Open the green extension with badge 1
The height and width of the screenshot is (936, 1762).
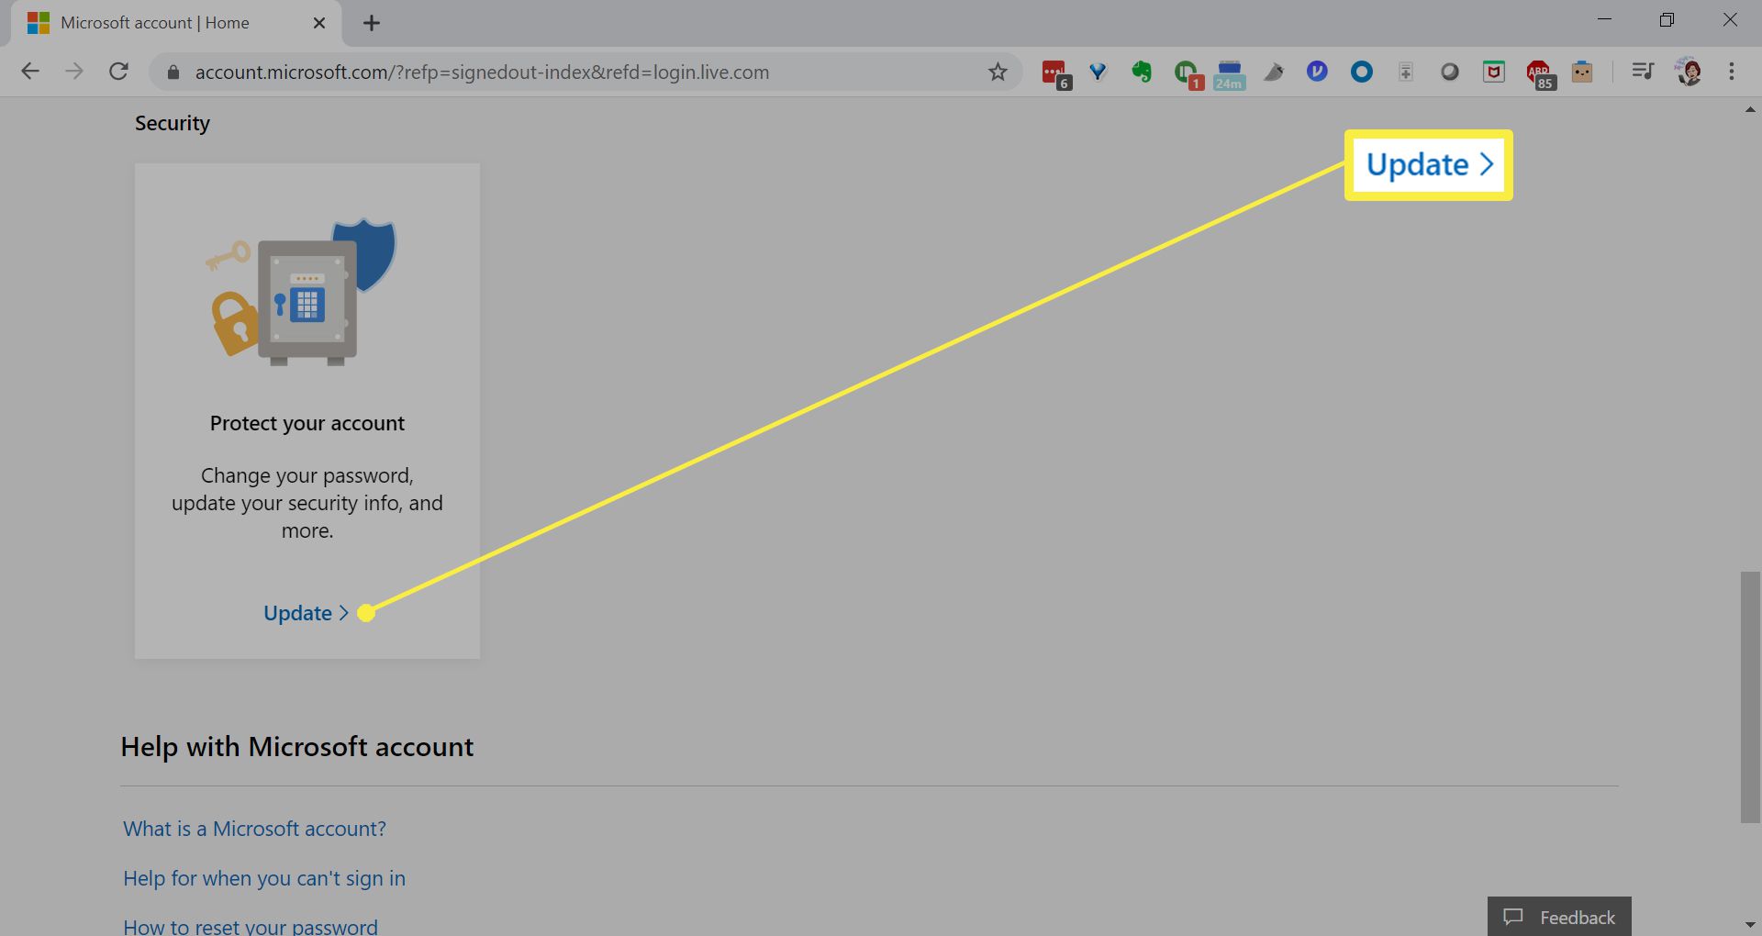pyautogui.click(x=1188, y=73)
